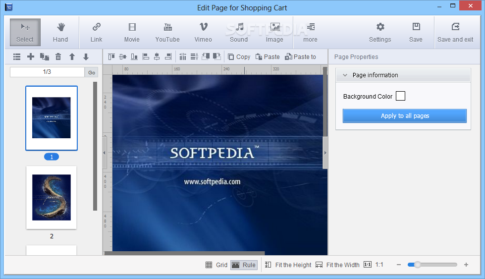Align objects to horizontal center
485x279 pixels.
tap(157, 56)
